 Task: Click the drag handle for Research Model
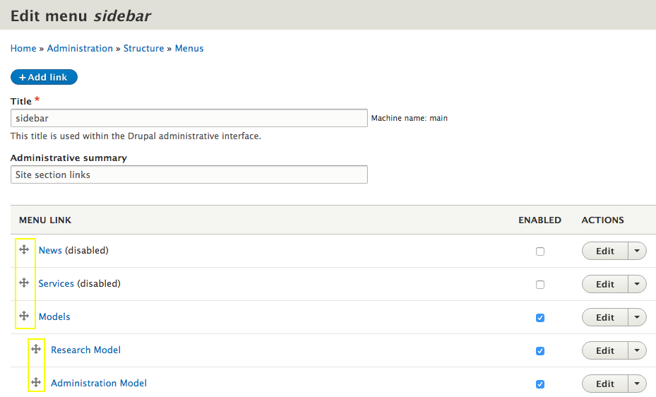click(36, 349)
